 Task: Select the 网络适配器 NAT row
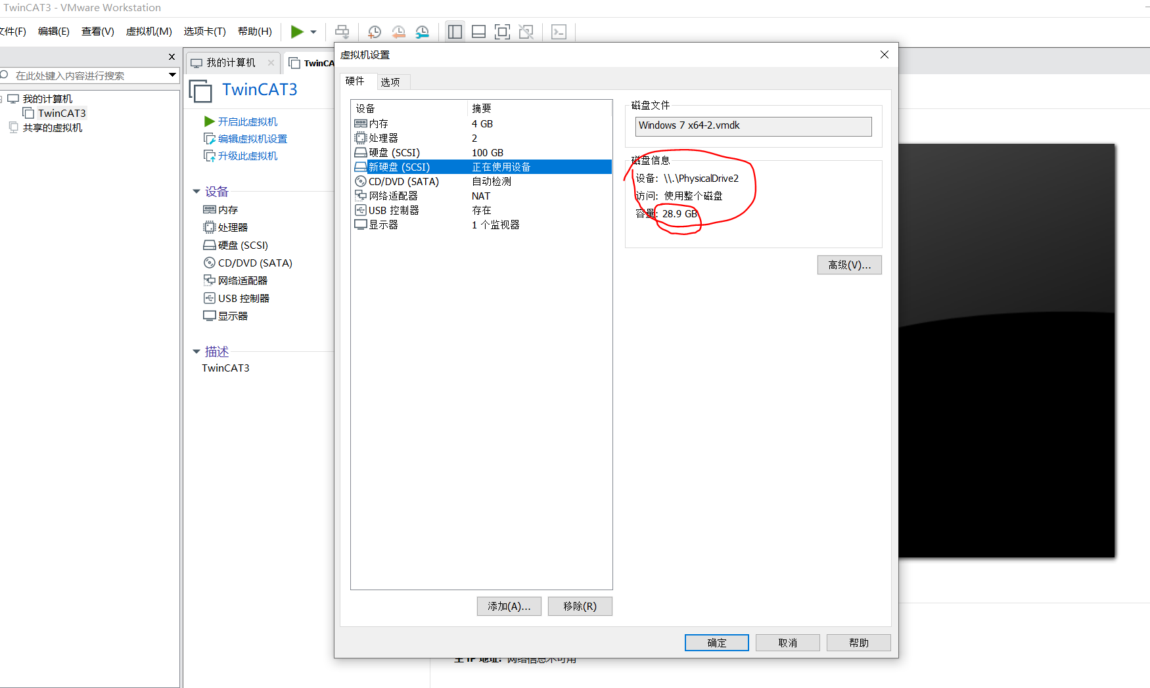[x=482, y=196]
